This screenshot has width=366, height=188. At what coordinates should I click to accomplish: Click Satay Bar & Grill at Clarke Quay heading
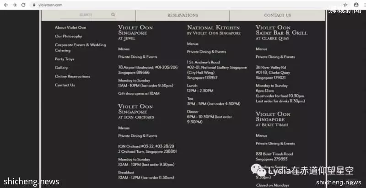click(281, 33)
